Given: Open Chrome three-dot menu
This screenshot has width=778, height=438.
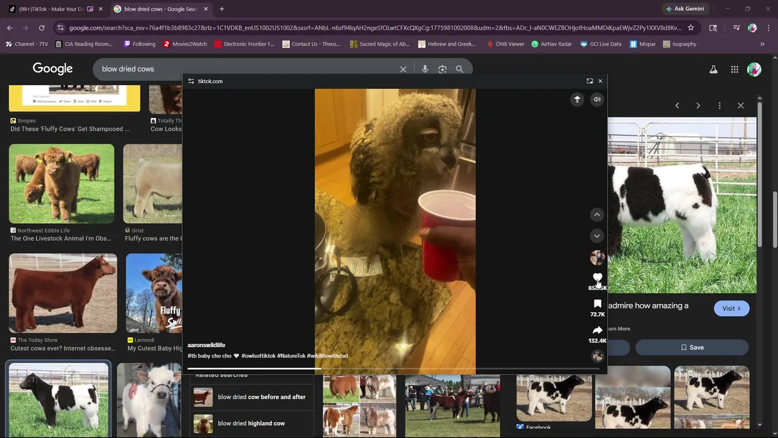Looking at the screenshot, I should click(x=768, y=28).
